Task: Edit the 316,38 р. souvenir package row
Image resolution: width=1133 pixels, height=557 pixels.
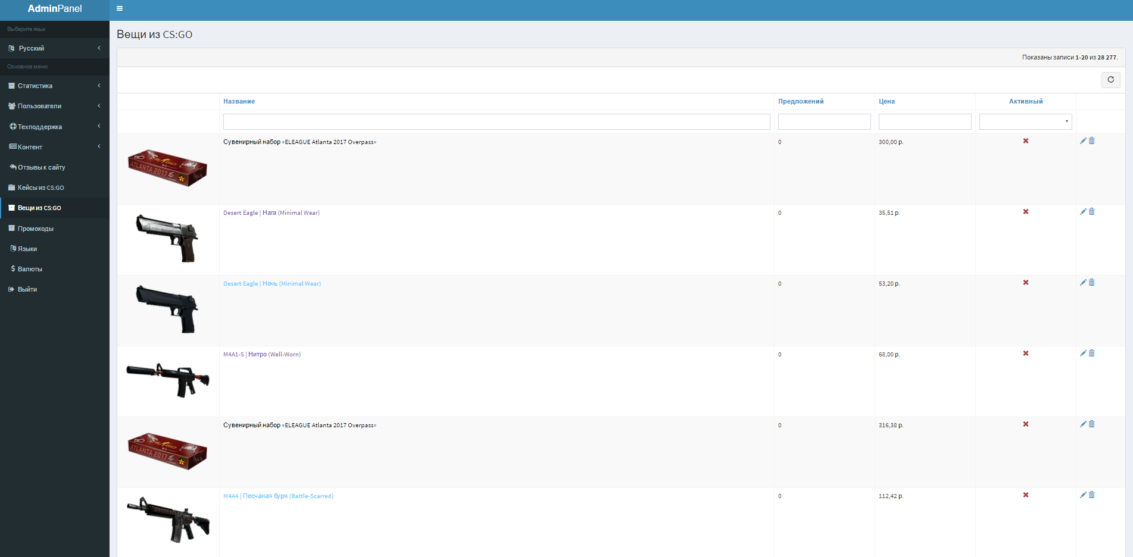Action: [x=1083, y=424]
